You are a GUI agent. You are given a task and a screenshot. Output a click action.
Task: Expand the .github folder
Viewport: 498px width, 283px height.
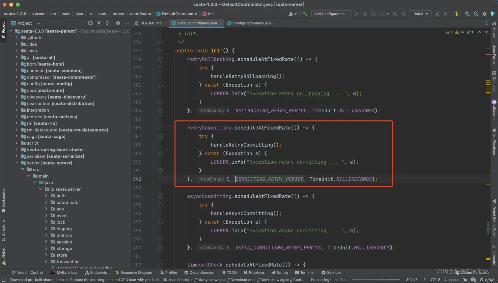(16, 38)
